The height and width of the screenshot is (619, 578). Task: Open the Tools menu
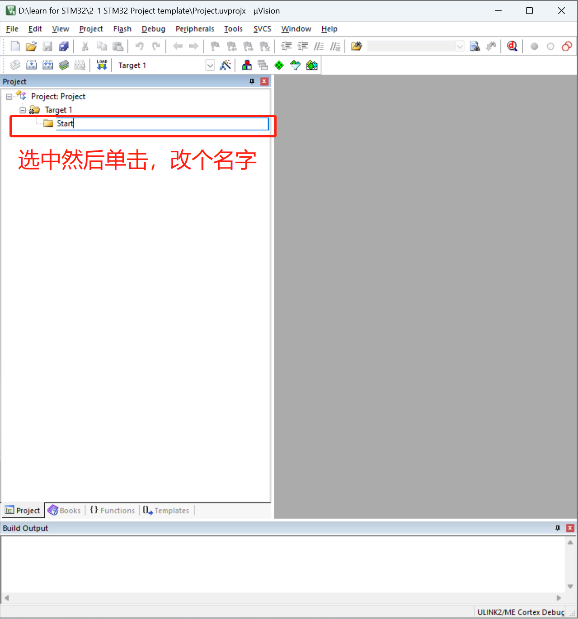point(233,29)
